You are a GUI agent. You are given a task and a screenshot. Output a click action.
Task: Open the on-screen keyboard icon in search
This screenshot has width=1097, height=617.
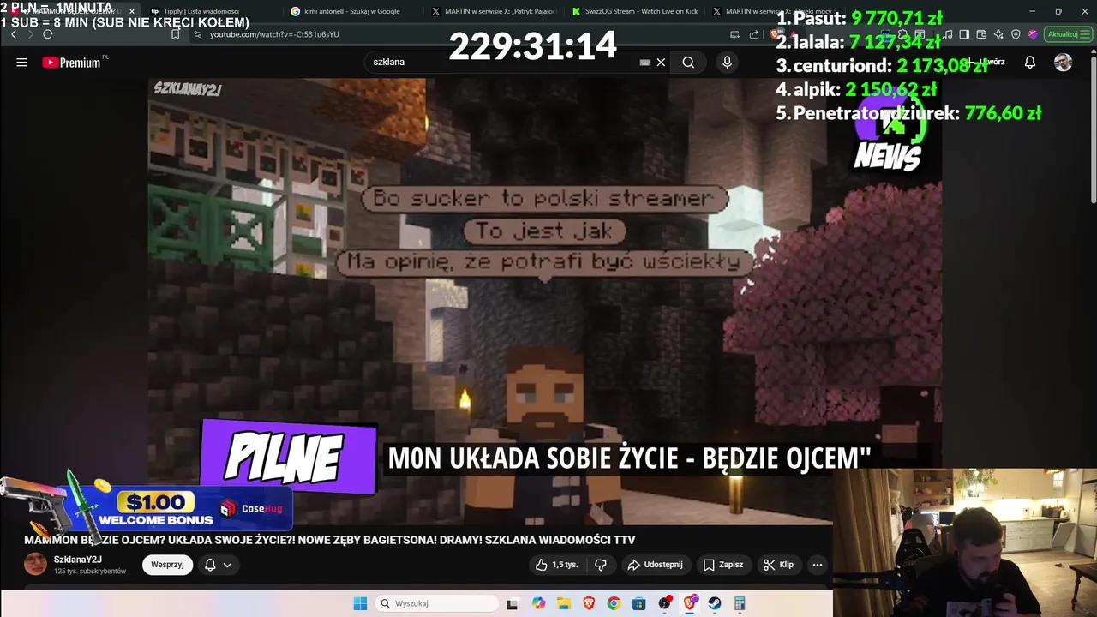click(645, 62)
